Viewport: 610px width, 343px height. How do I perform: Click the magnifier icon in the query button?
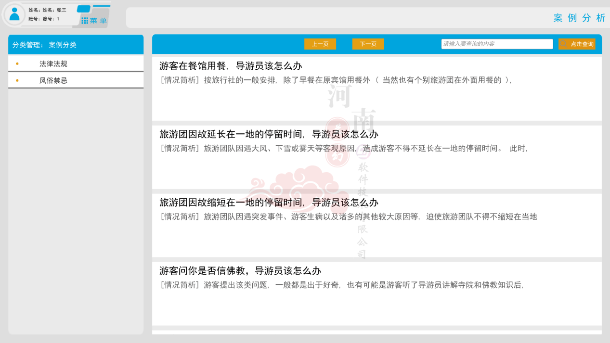click(x=562, y=44)
